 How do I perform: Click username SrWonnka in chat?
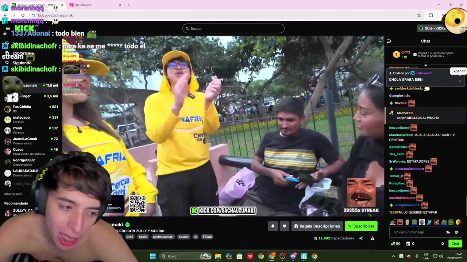[x=397, y=162]
